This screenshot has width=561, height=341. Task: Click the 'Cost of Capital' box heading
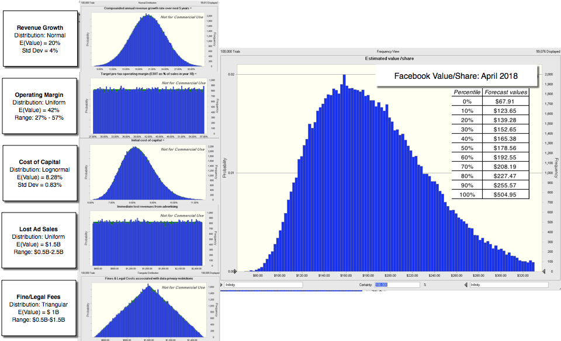click(40, 162)
